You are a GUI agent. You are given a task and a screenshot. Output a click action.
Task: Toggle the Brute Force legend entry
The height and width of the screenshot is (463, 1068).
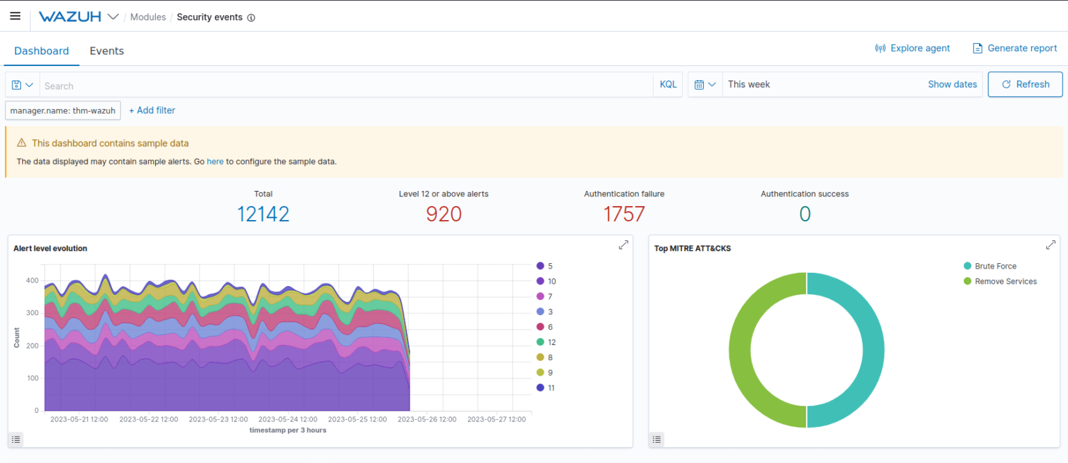point(995,266)
